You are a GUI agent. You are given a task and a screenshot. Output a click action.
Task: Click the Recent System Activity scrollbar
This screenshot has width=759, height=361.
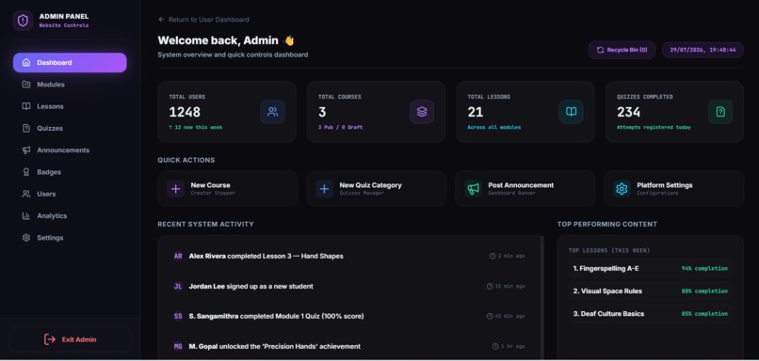(542, 298)
